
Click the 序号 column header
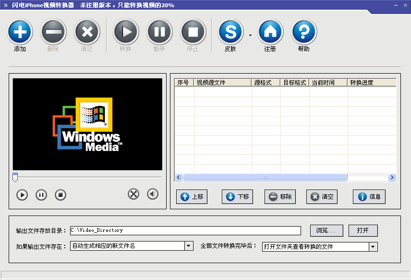point(184,83)
